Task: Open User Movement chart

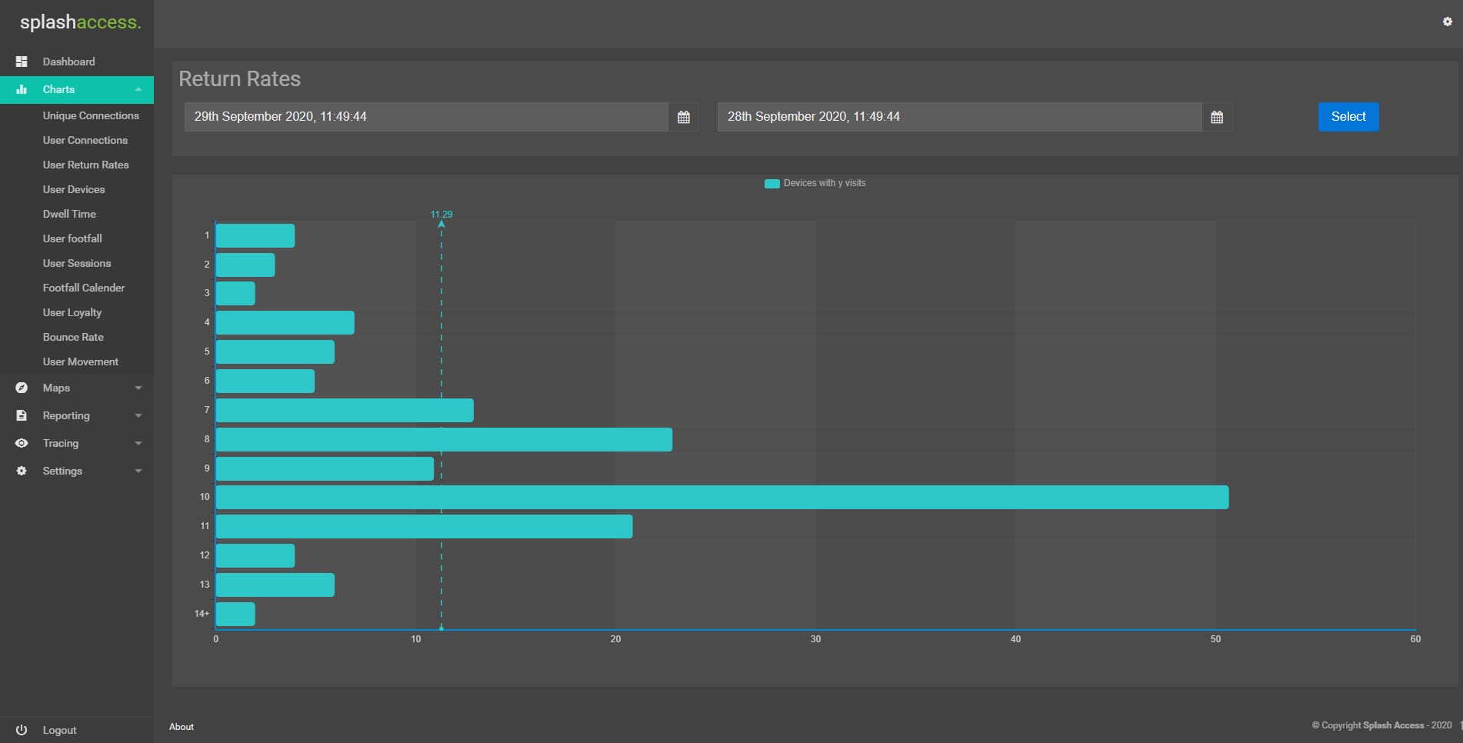Action: pyautogui.click(x=81, y=362)
